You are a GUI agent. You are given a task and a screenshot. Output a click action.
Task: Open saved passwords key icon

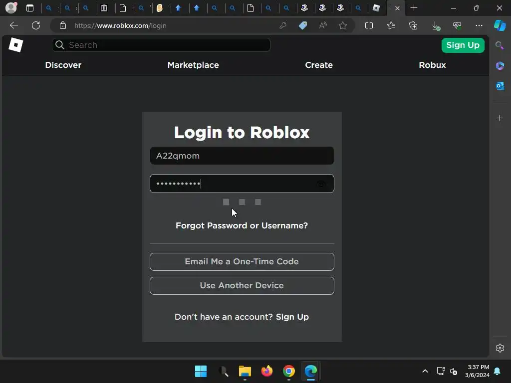pos(283,25)
